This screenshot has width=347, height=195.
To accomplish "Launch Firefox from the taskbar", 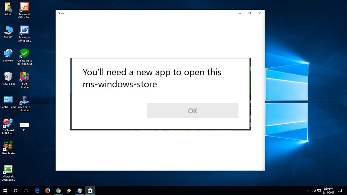I will click(x=47, y=190).
